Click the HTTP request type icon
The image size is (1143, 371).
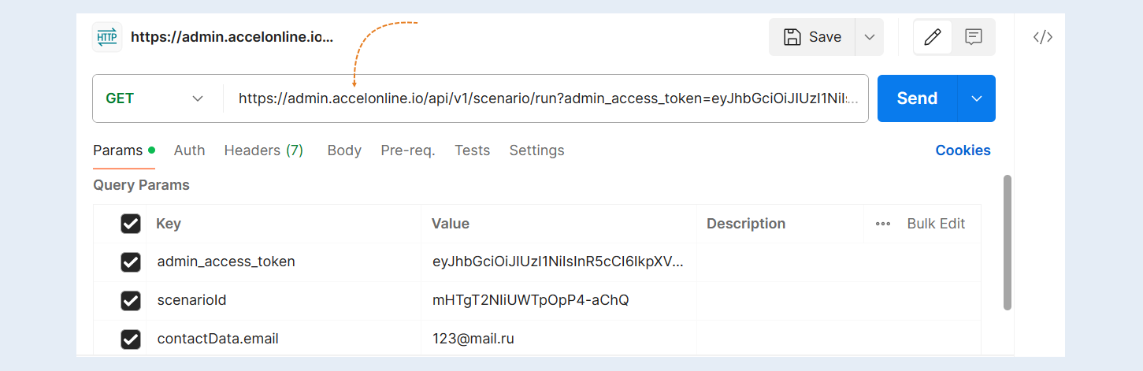coord(107,37)
